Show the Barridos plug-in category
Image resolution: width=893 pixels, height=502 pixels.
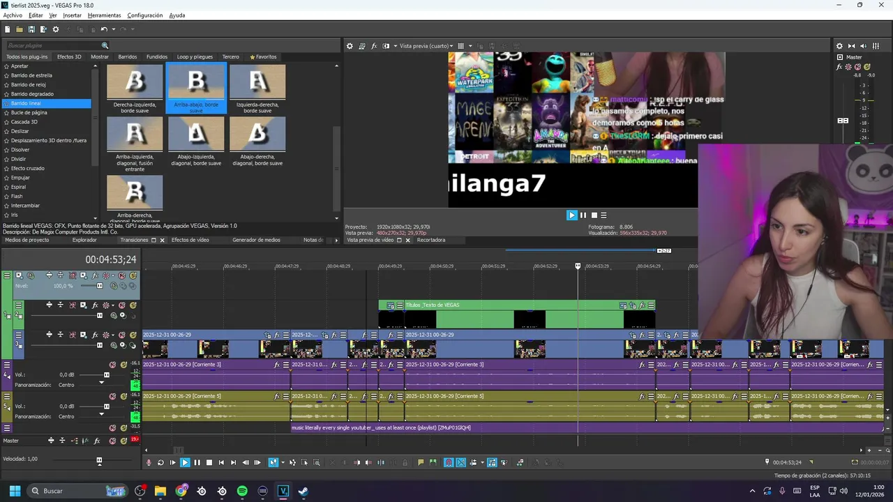pyautogui.click(x=128, y=56)
